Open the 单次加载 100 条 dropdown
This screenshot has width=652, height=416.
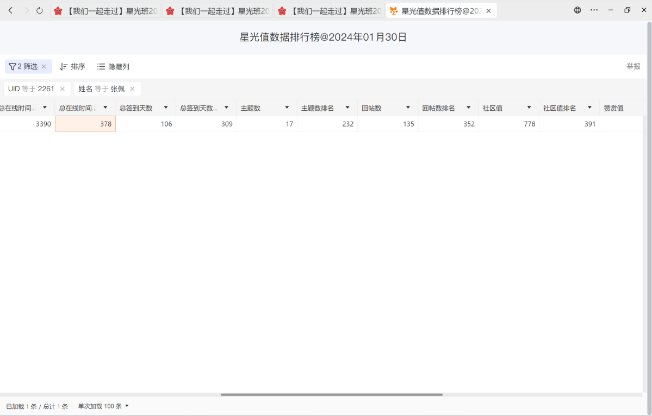click(x=103, y=406)
